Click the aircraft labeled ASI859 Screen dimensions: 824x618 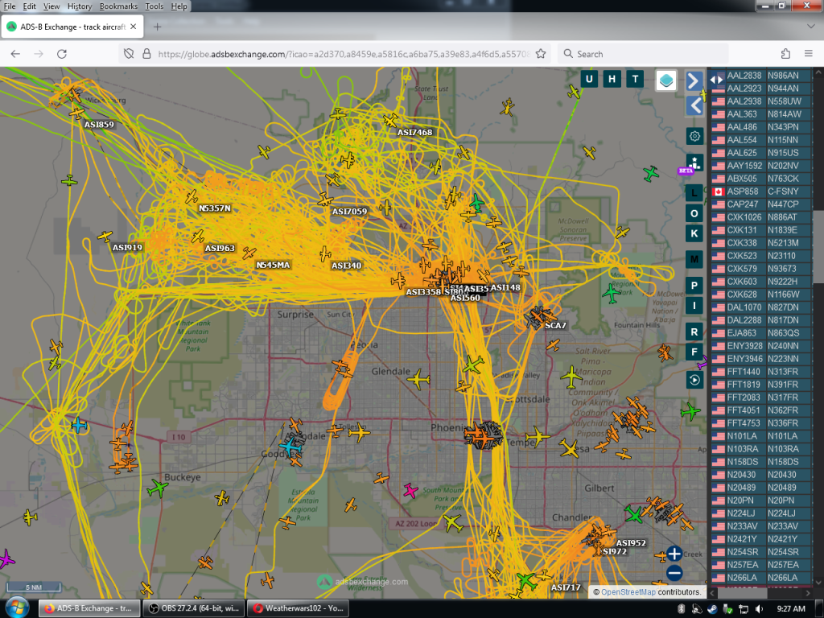click(x=76, y=113)
